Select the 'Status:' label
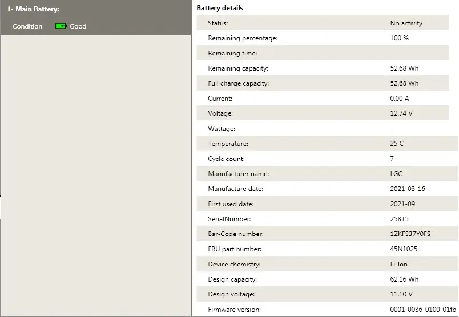Viewport: 459px width, 317px height. click(x=218, y=23)
